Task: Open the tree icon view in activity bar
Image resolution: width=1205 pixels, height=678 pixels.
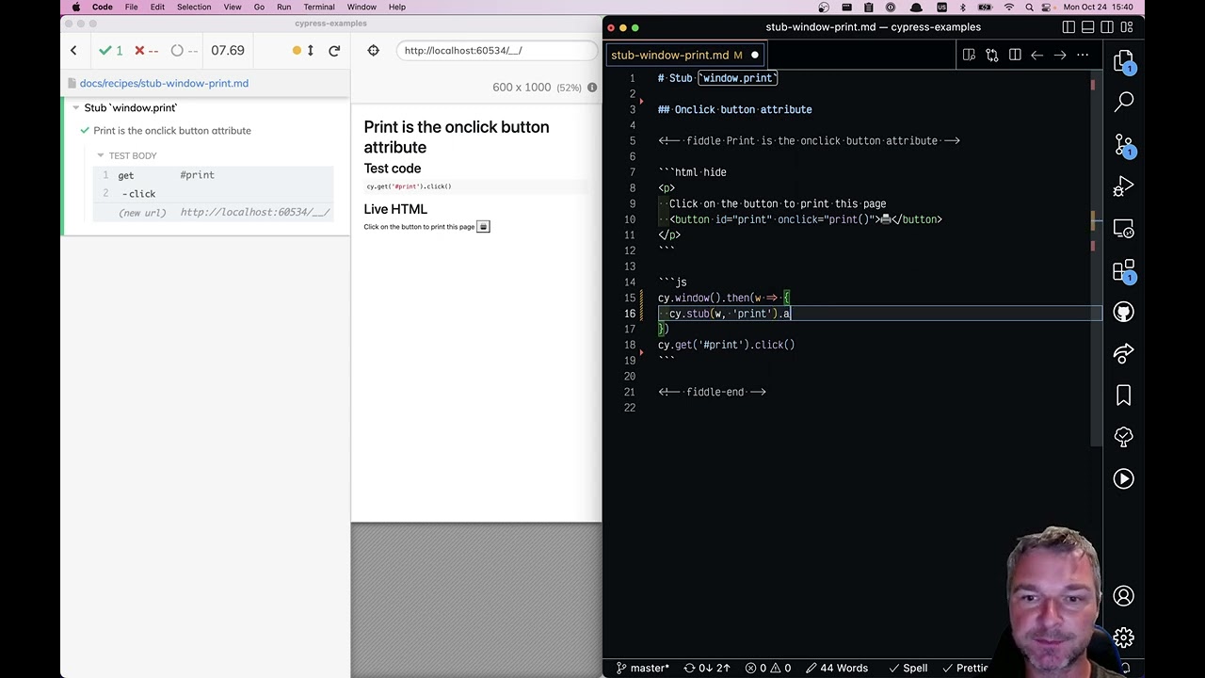Action: tap(1123, 437)
